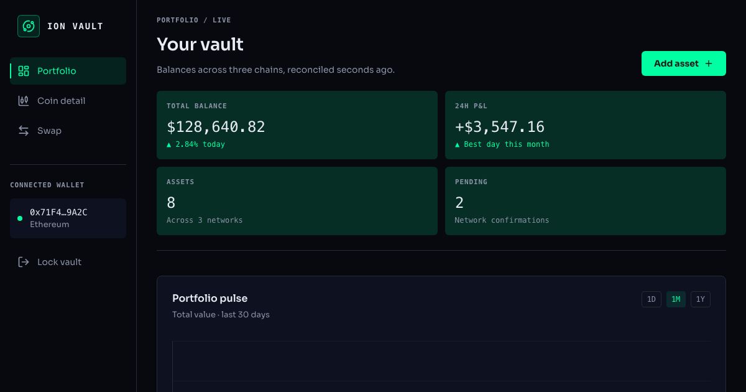Image resolution: width=746 pixels, height=392 pixels.
Task: Click the 2.84% today indicator
Action: (x=196, y=144)
